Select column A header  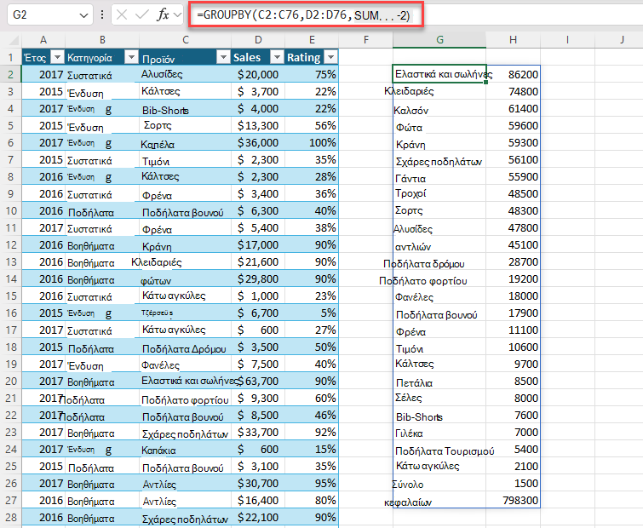click(43, 40)
